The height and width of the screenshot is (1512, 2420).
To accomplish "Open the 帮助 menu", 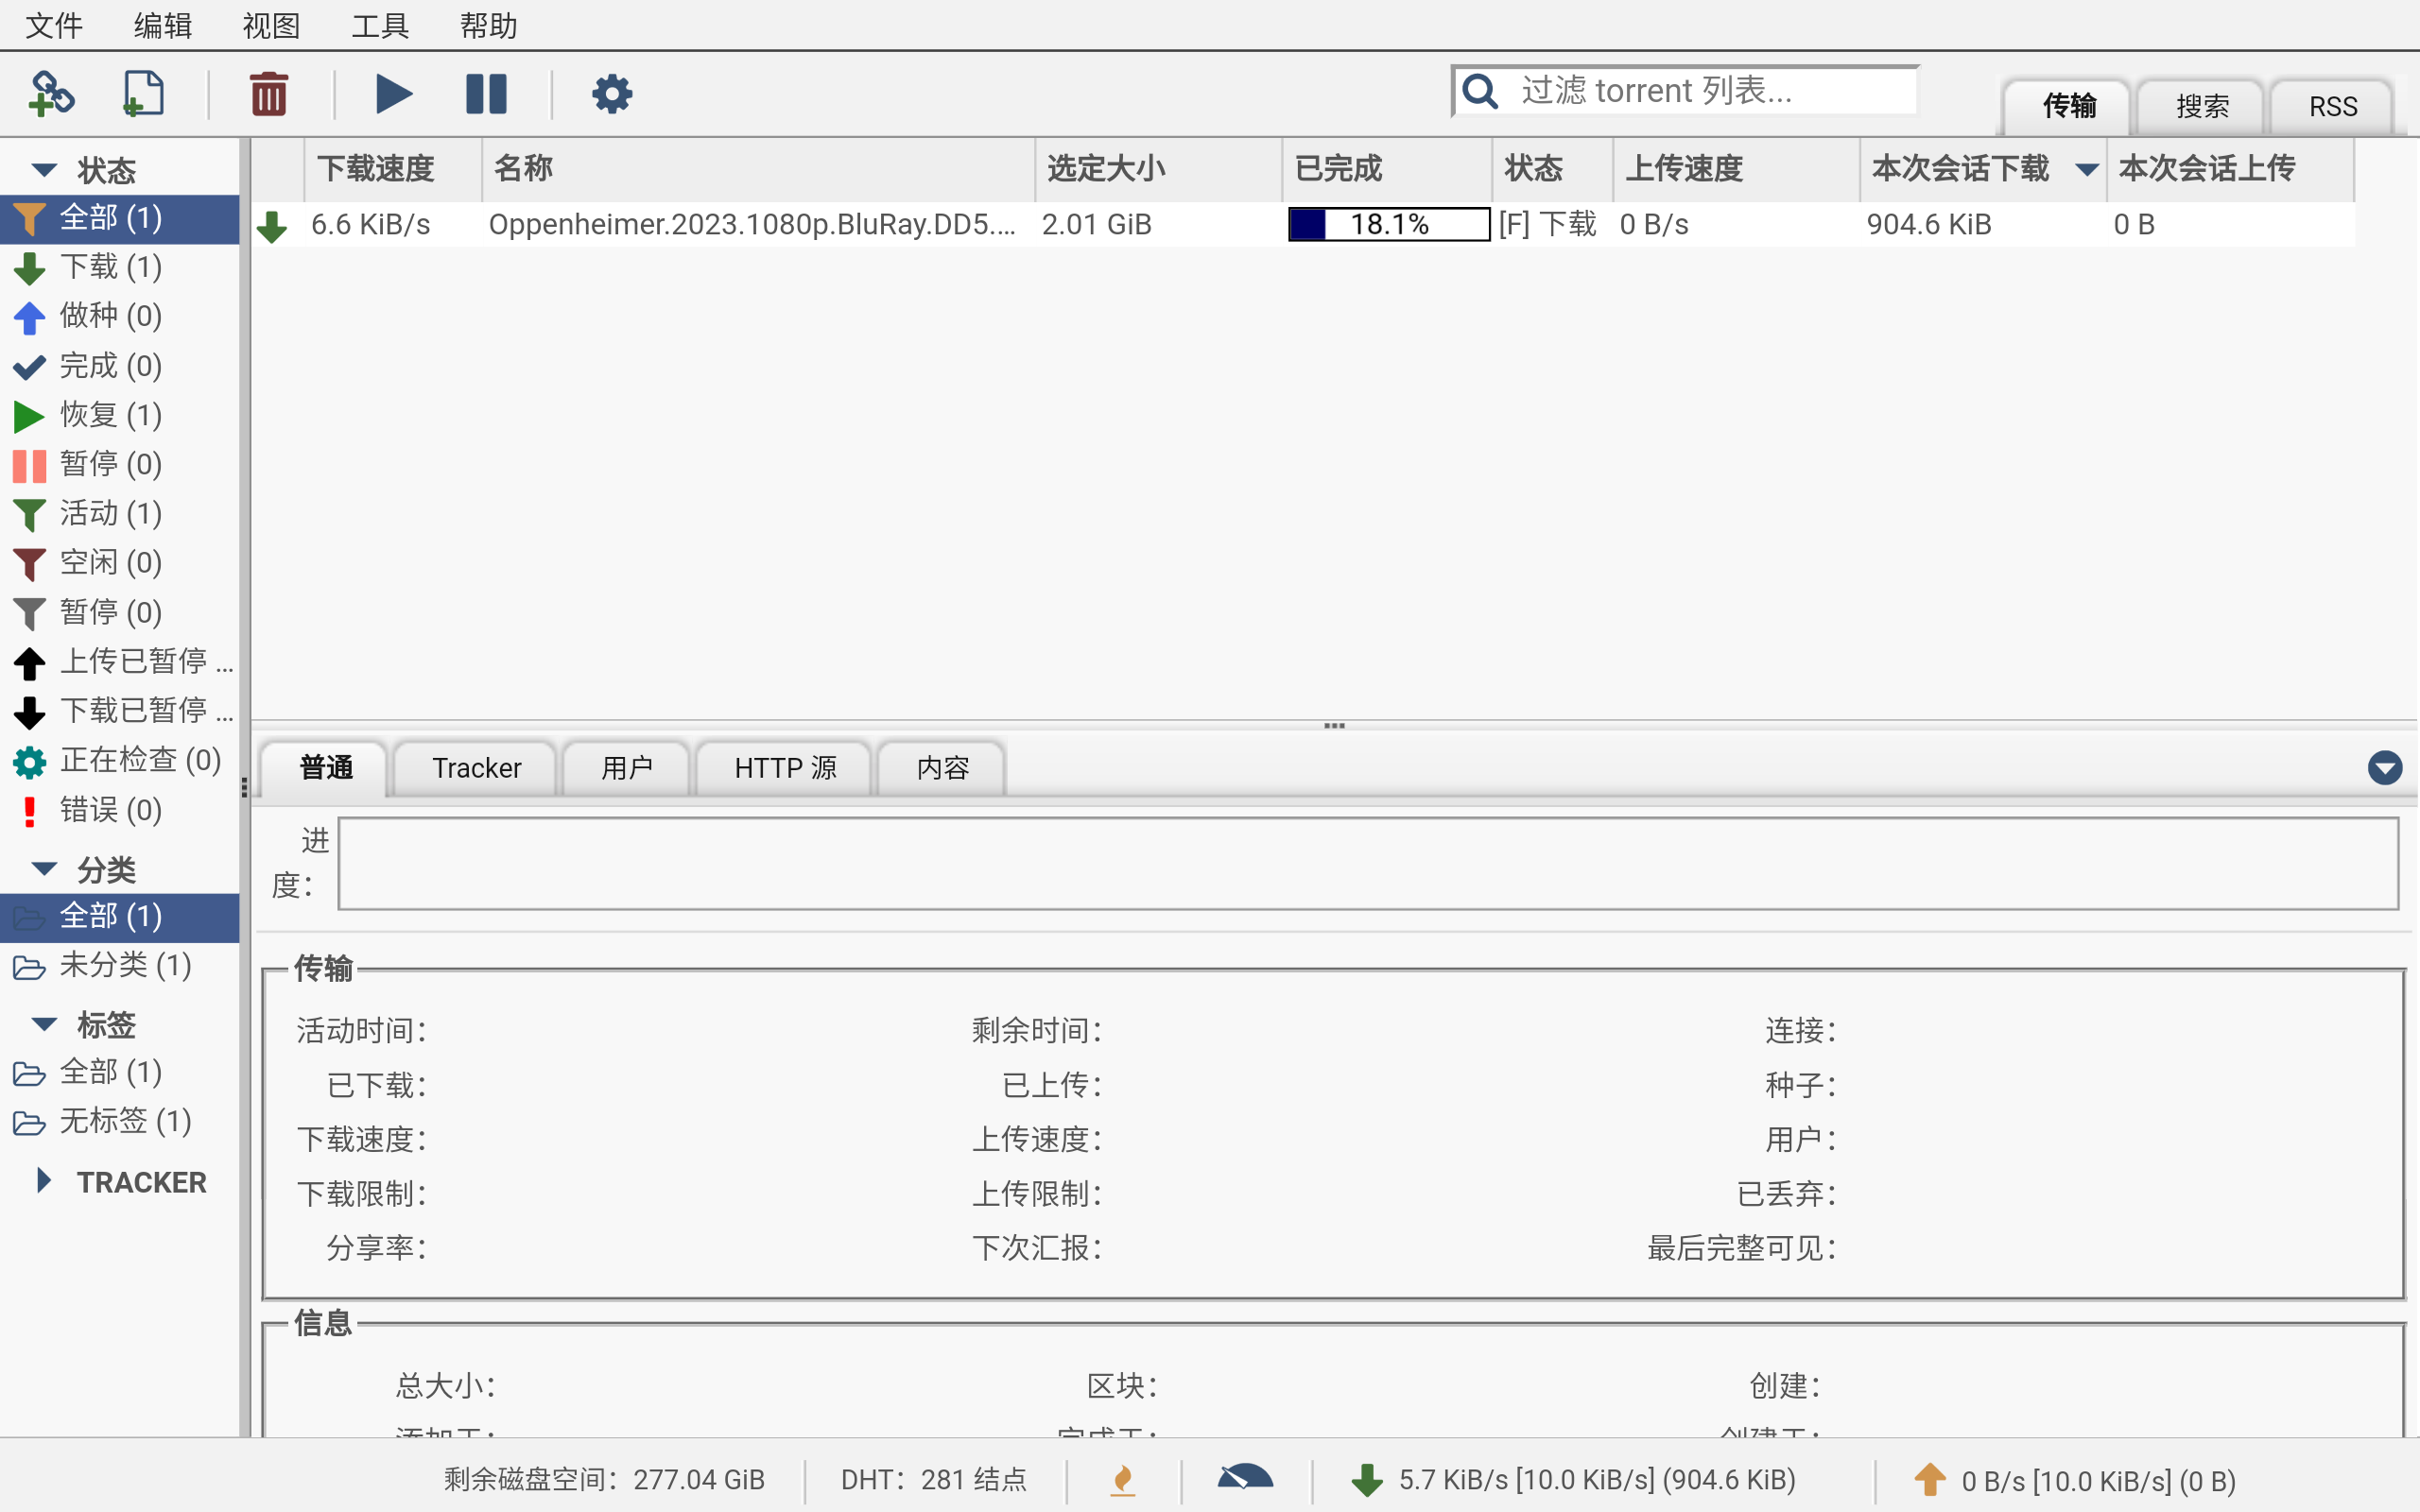I will point(489,25).
